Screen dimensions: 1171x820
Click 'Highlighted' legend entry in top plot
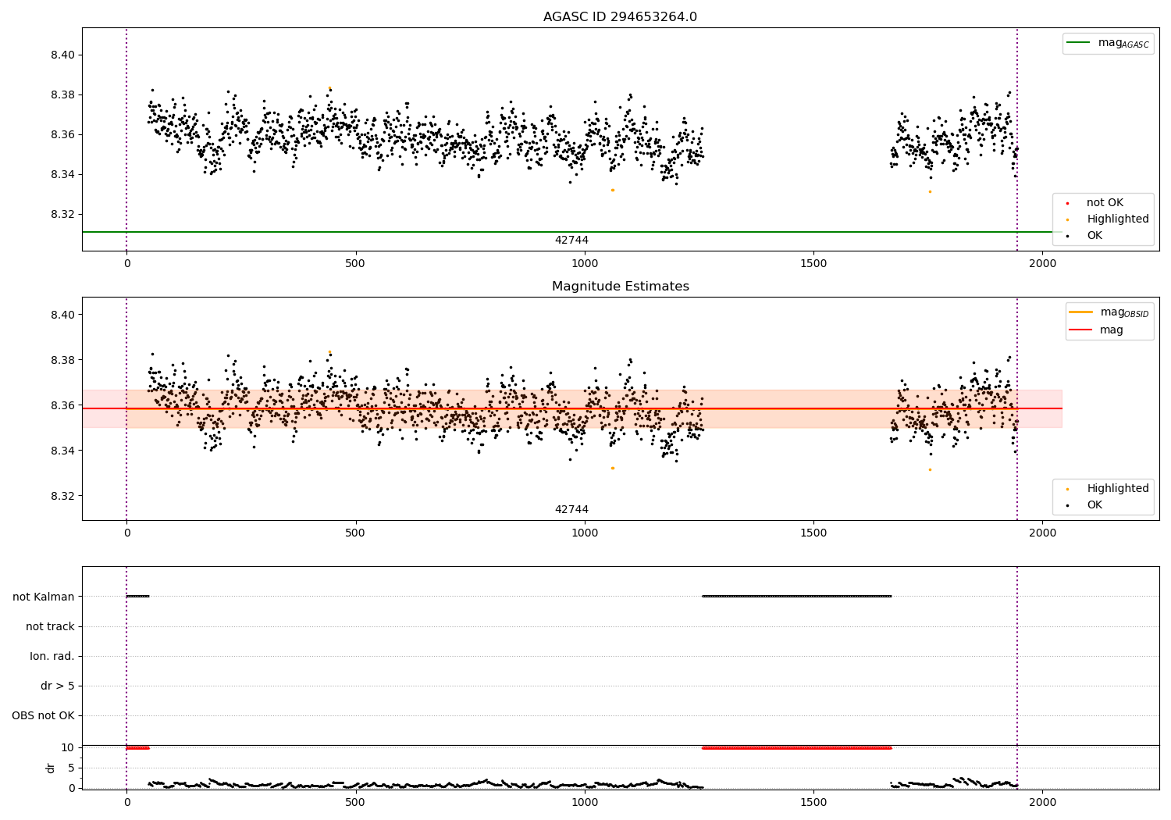pos(1107,219)
